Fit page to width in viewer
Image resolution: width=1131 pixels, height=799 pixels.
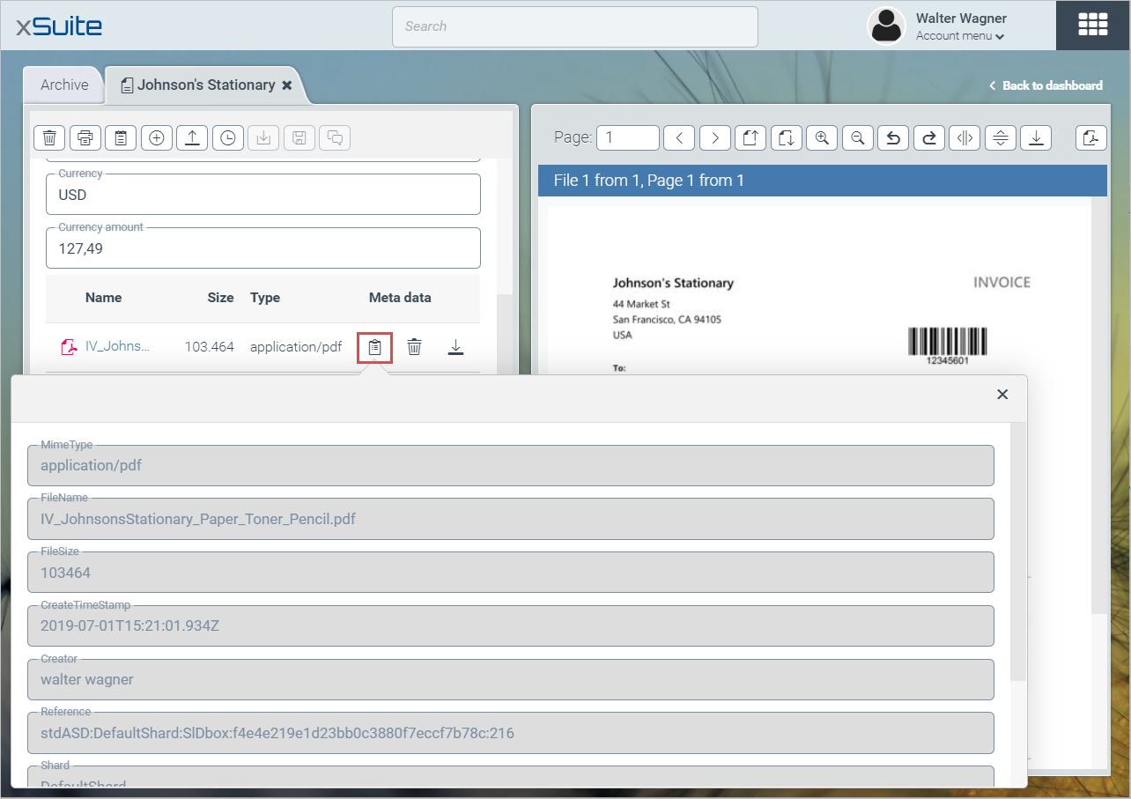965,137
